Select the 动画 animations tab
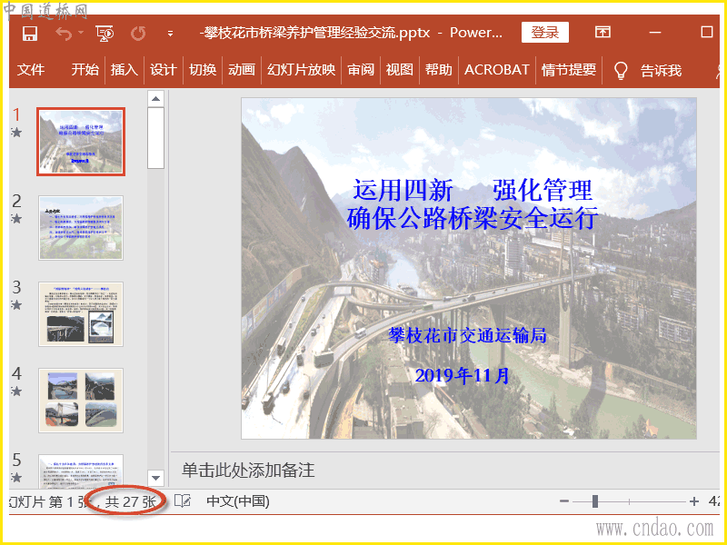The image size is (727, 545). (x=242, y=70)
